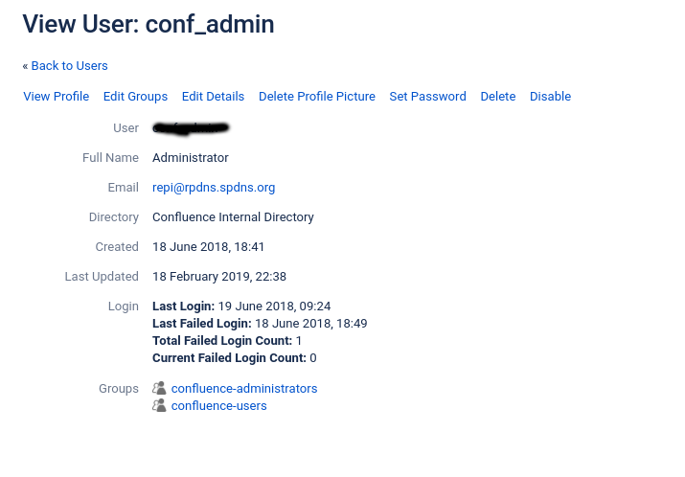685x477 pixels.
Task: Click the Delete user link
Action: [498, 96]
